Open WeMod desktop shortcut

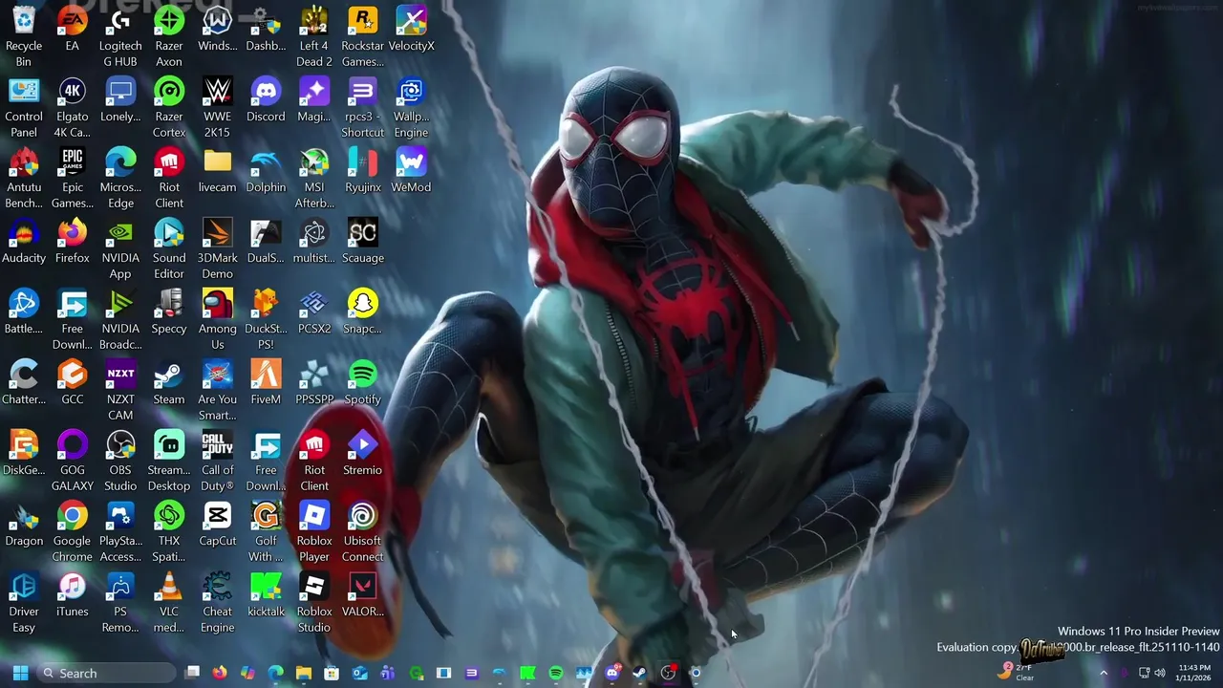(x=411, y=170)
